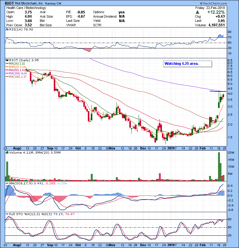Click the 'RSI(14) 78.90' legend text
239x248 pixels.
[x=21, y=29]
